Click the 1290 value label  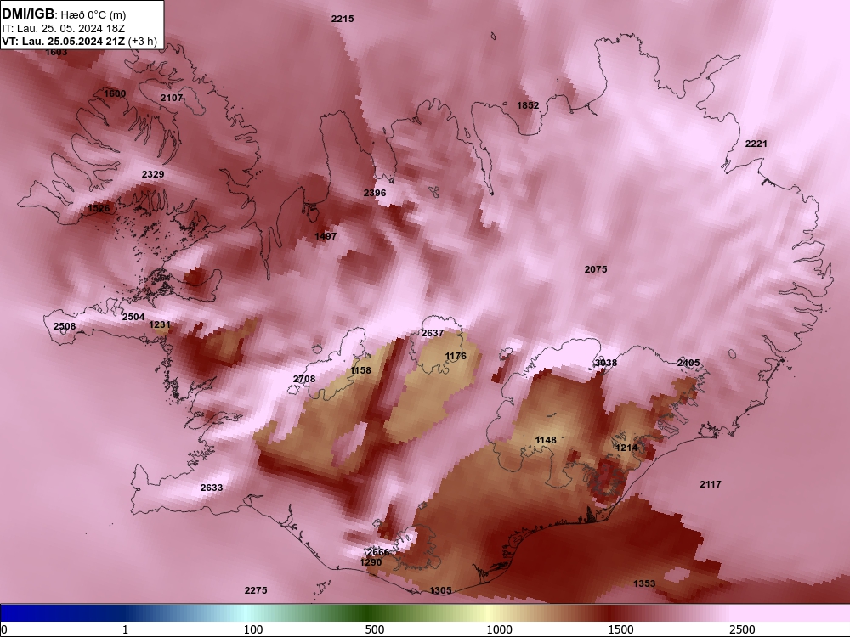[x=371, y=563]
